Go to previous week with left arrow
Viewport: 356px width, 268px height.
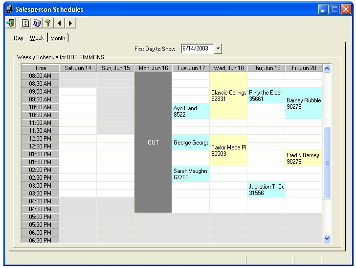59,23
